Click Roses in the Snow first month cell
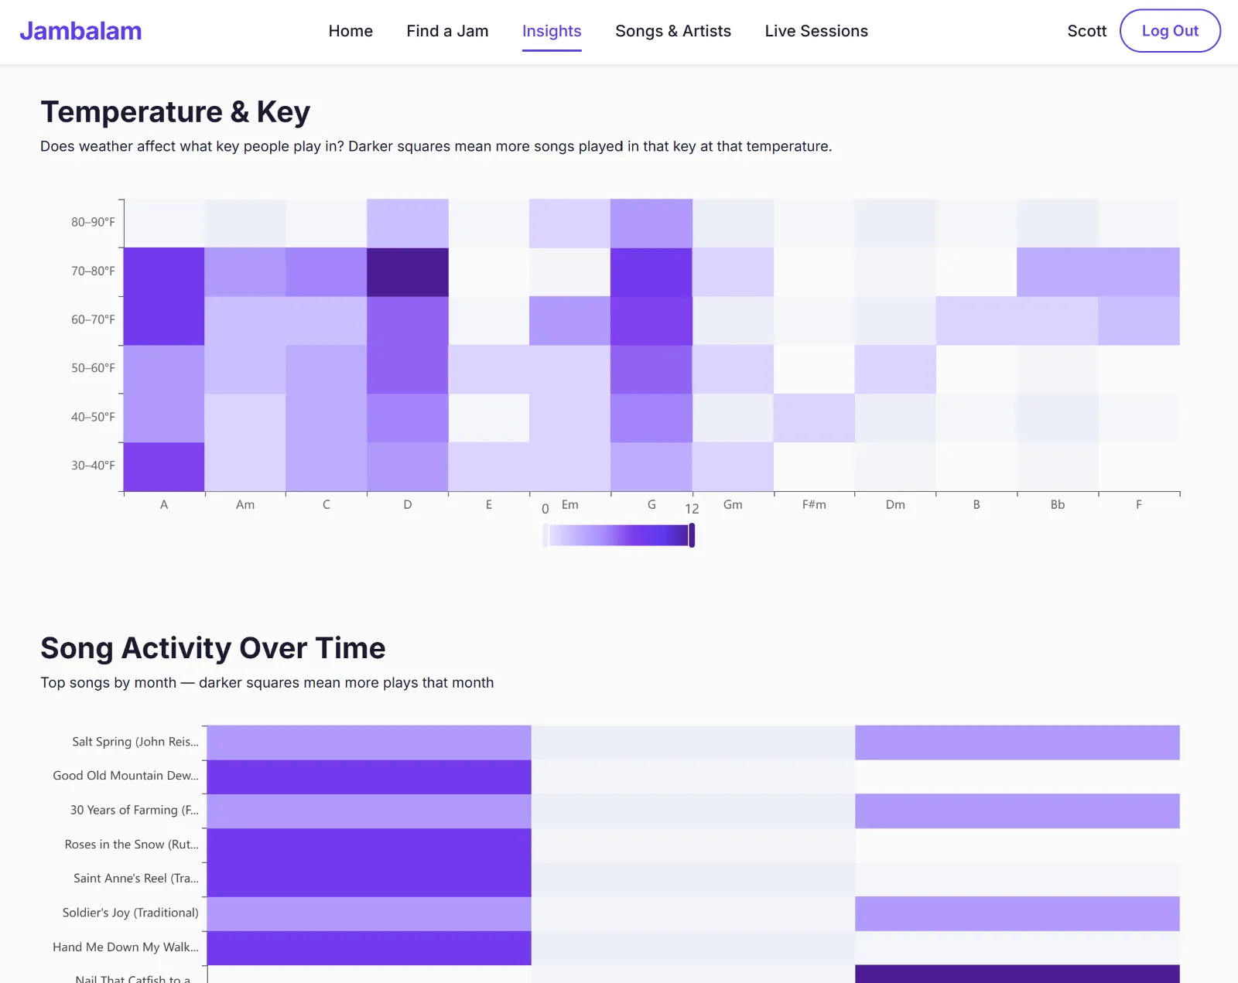The width and height of the screenshot is (1238, 983). click(x=369, y=845)
